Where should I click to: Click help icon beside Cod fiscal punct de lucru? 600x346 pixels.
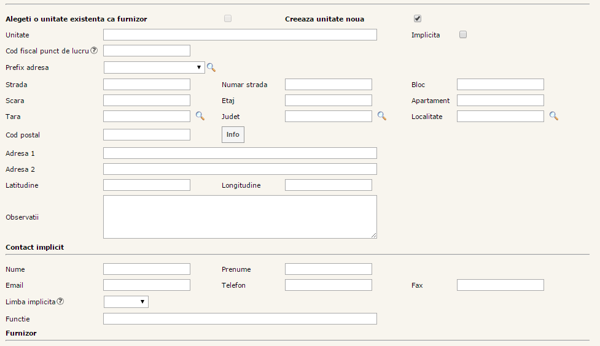[x=95, y=50]
